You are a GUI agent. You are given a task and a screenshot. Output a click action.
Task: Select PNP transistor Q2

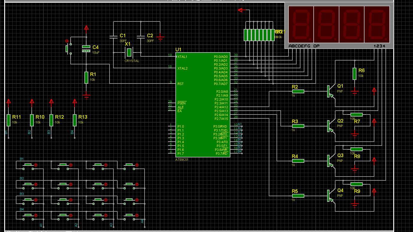(x=330, y=126)
